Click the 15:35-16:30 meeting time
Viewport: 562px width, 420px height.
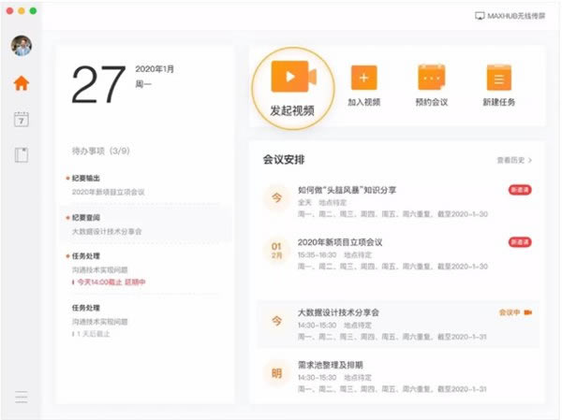[x=317, y=255]
